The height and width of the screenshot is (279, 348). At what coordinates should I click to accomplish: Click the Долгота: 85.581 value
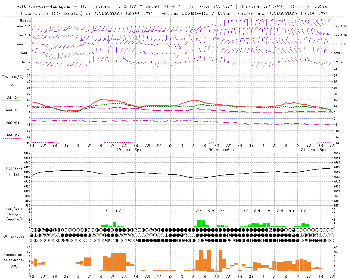click(x=210, y=7)
